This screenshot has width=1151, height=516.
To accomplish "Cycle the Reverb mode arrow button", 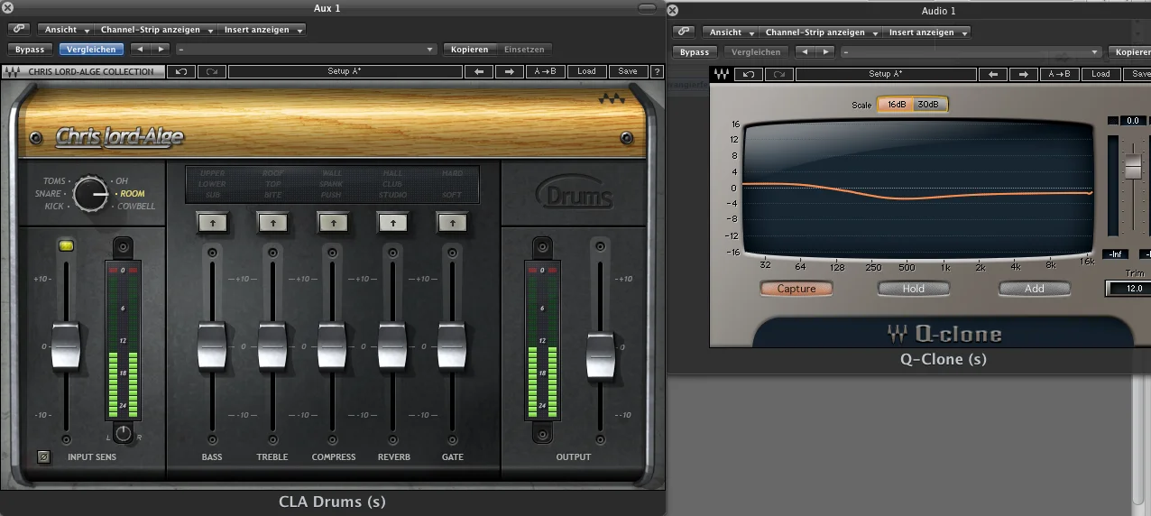I will point(392,221).
